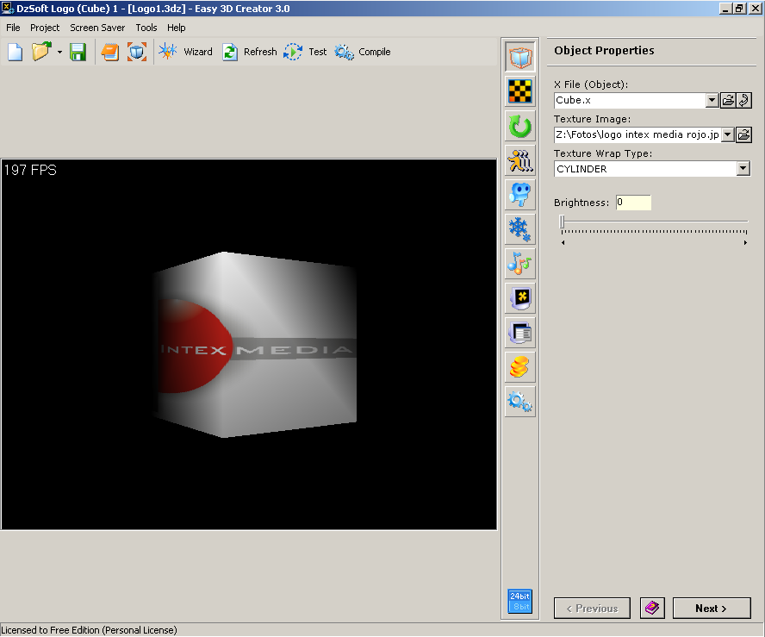Image resolution: width=765 pixels, height=637 pixels.
Task: Expand the Texture Image dropdown arrow
Action: point(727,134)
